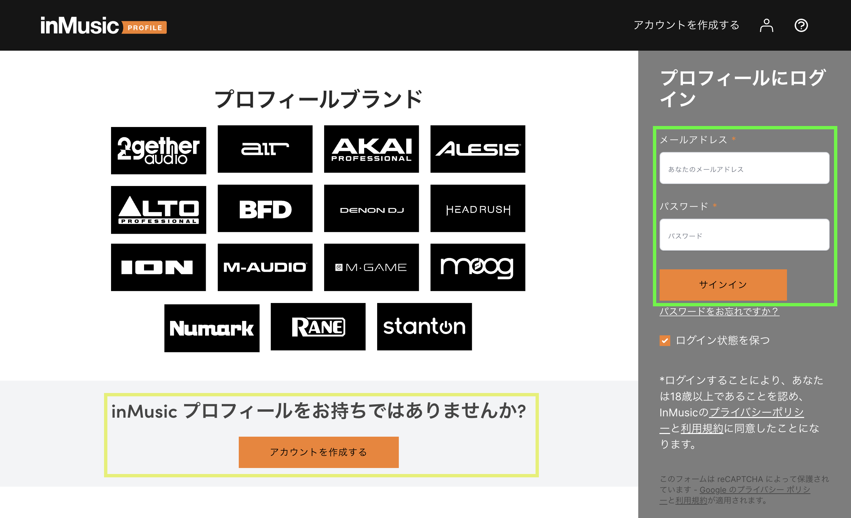Select the HeadRush brand logo

(478, 209)
